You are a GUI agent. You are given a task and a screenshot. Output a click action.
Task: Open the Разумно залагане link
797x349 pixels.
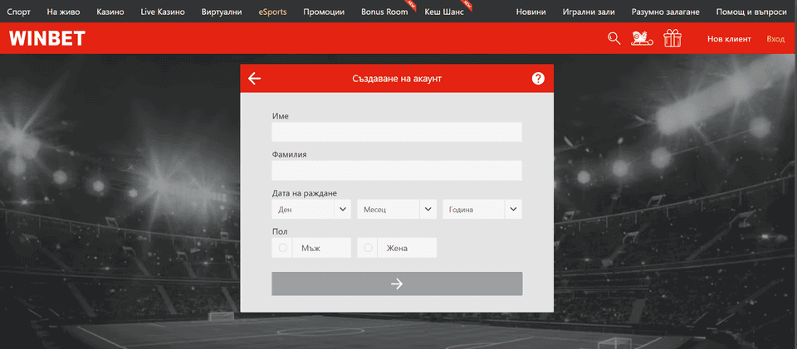pos(665,12)
